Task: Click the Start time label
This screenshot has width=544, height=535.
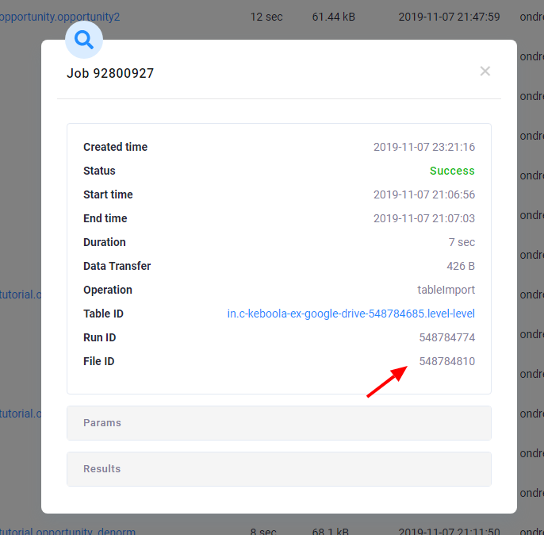Action: [x=108, y=194]
